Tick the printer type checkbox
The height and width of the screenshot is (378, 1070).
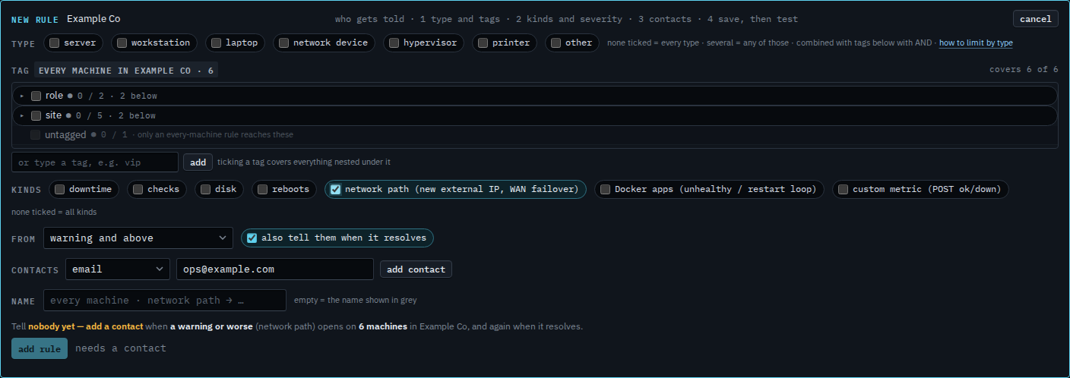tap(483, 43)
